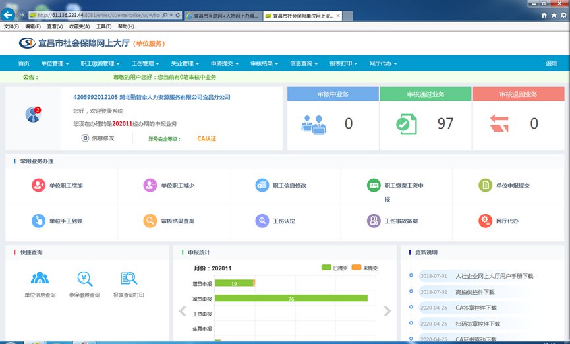
Task: Click the 职工信息修改 blue icon
Action: coord(262,186)
